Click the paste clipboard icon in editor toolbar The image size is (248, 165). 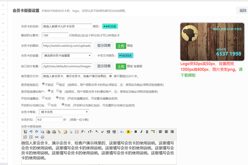pos(48,132)
